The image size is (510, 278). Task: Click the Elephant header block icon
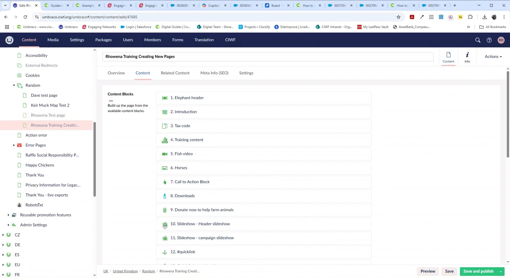165,98
